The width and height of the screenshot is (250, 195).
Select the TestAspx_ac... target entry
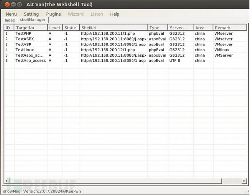[x=29, y=55]
